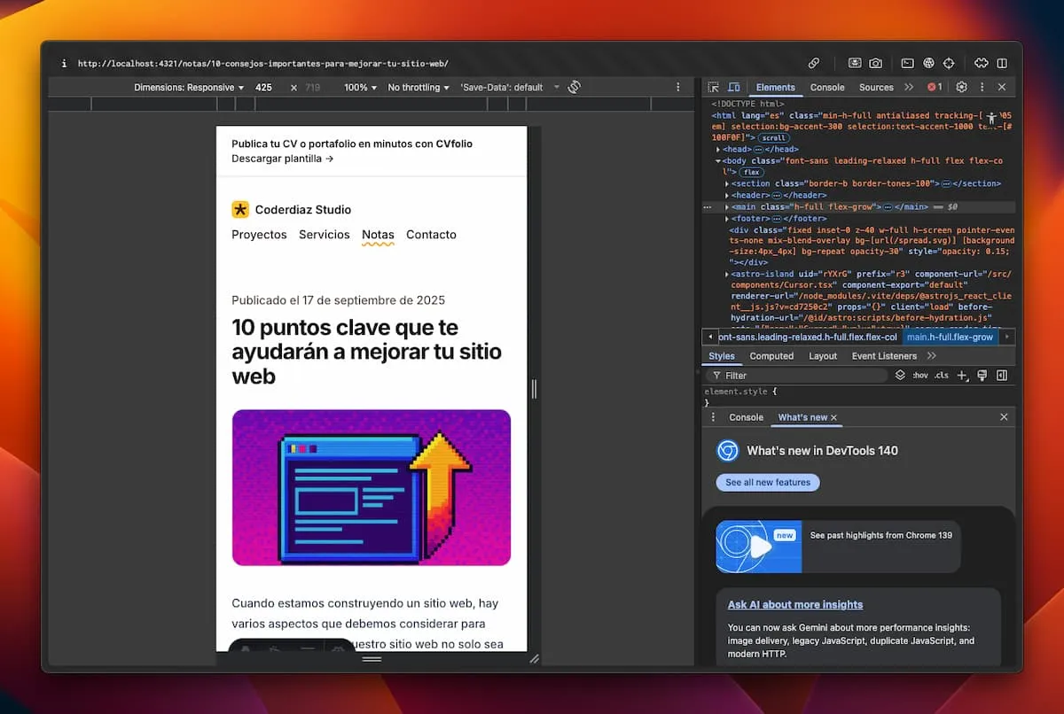Click the split view icon at top right
The height and width of the screenshot is (714, 1064).
[1002, 63]
